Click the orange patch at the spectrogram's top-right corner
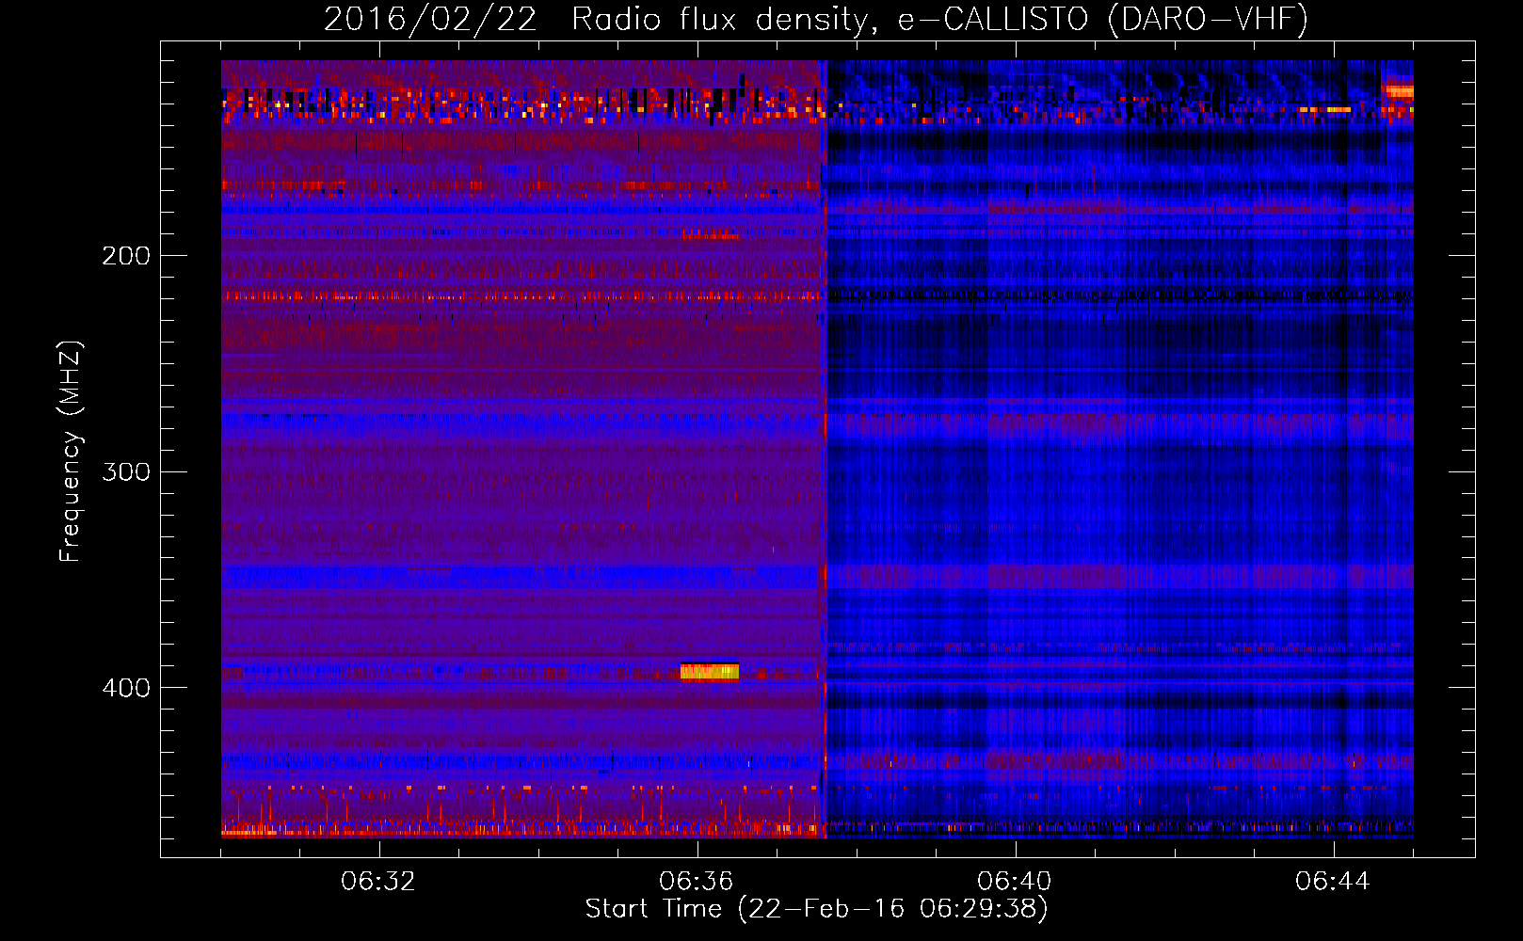Screen dimensions: 1523x941 [1398, 91]
